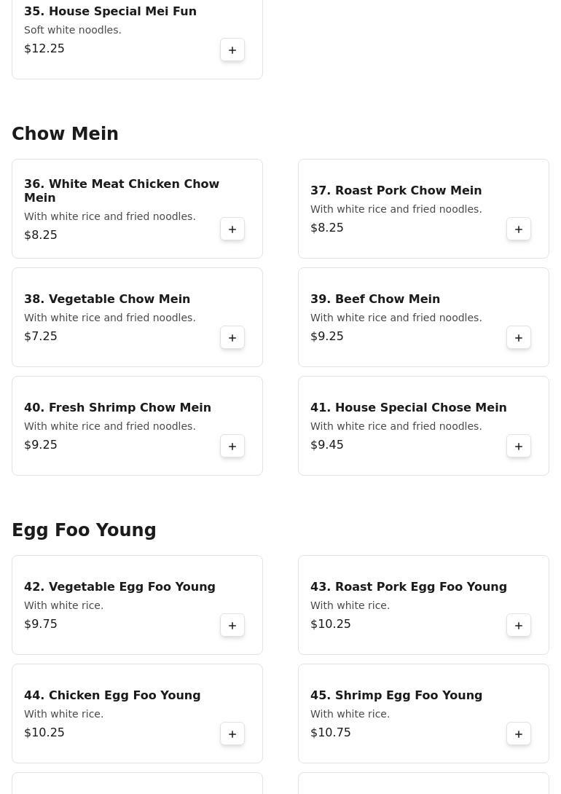The height and width of the screenshot is (794, 561).
Task: View 41. House Special Chose Mein item
Action: pos(408,408)
